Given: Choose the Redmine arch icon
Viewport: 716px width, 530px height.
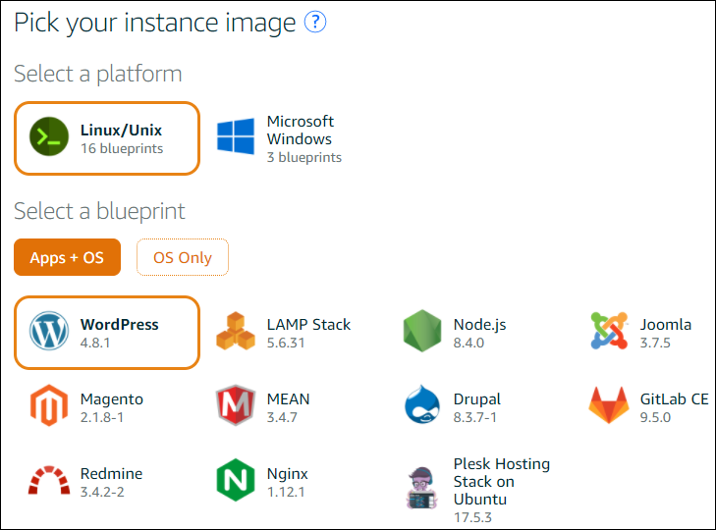Looking at the screenshot, I should click(x=49, y=481).
